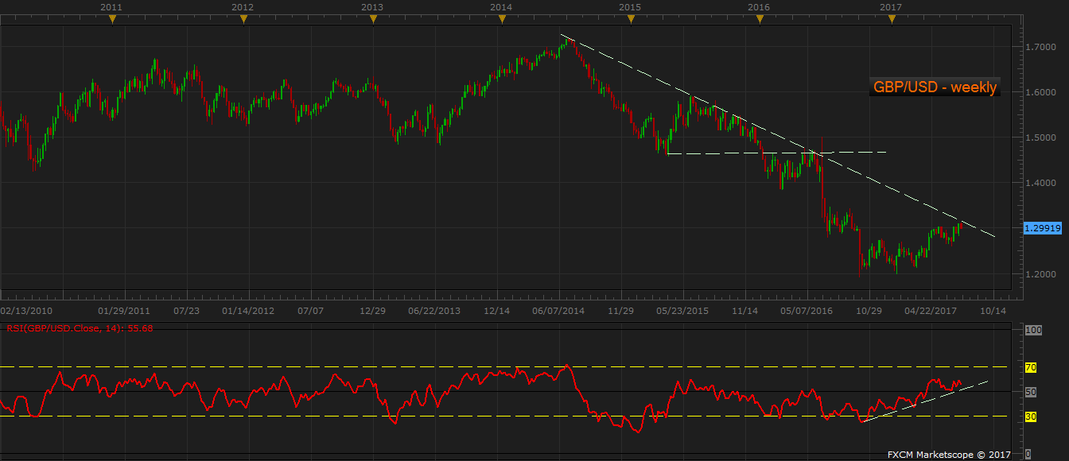The height and width of the screenshot is (461, 1069).
Task: Click the current price tag 1.29919
Action: (x=1043, y=228)
